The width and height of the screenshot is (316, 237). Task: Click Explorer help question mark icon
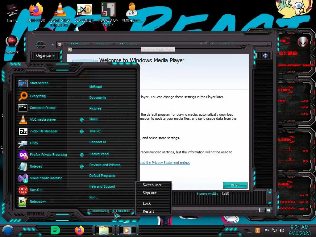click(x=265, y=56)
